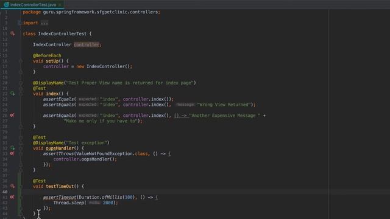Viewport: 390px width, 219px height.
Task: Run oopsHandler() test from line 32 gutter icon
Action: [12, 148]
